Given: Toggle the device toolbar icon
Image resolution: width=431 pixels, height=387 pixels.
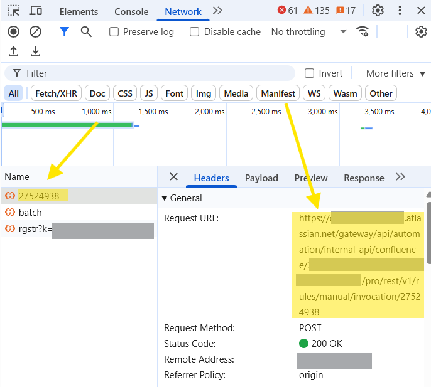Looking at the screenshot, I should pos(35,11).
